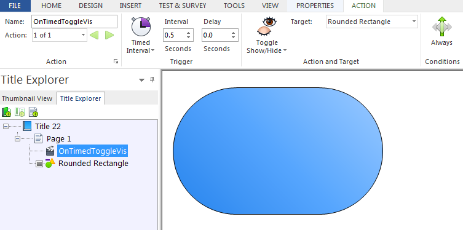
Task: Pin the Title Explorer panel
Action: tap(152, 79)
